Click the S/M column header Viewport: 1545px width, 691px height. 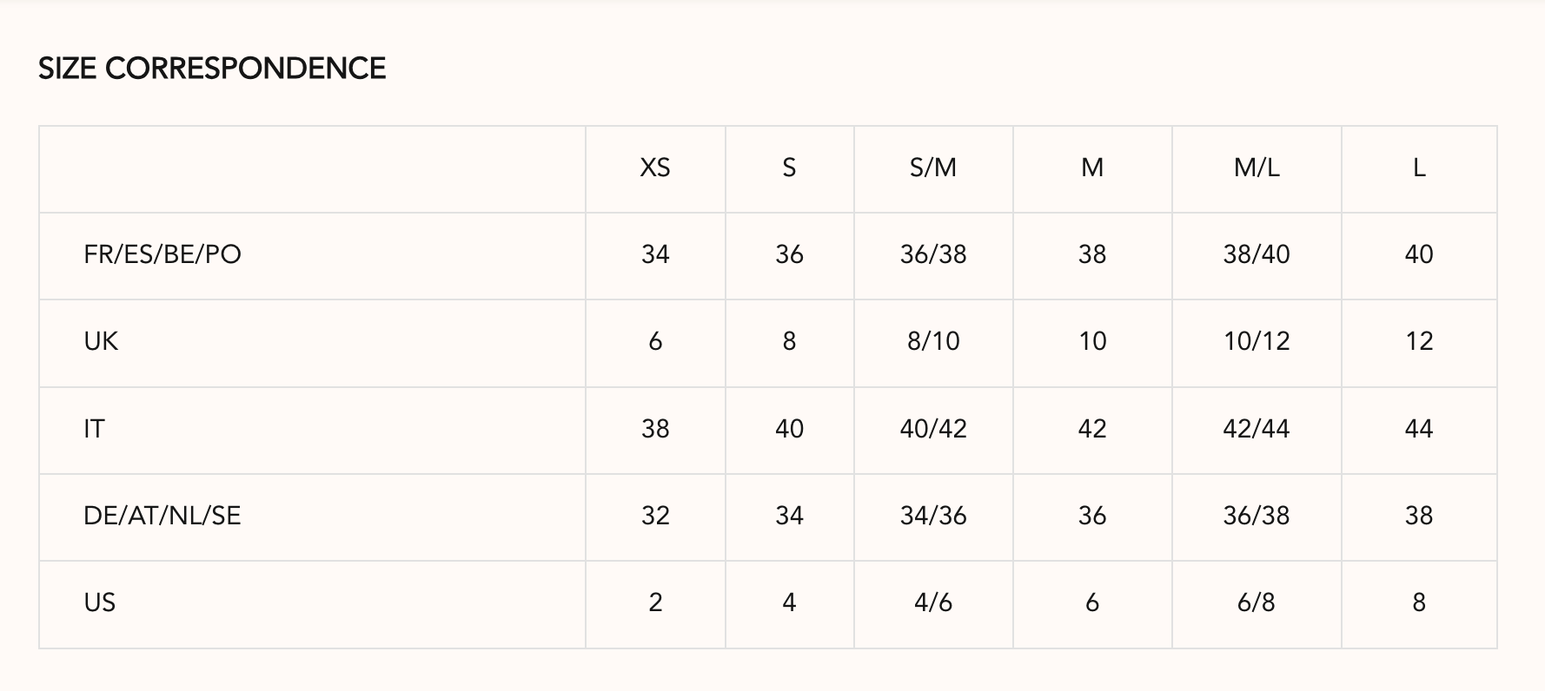pos(933,168)
